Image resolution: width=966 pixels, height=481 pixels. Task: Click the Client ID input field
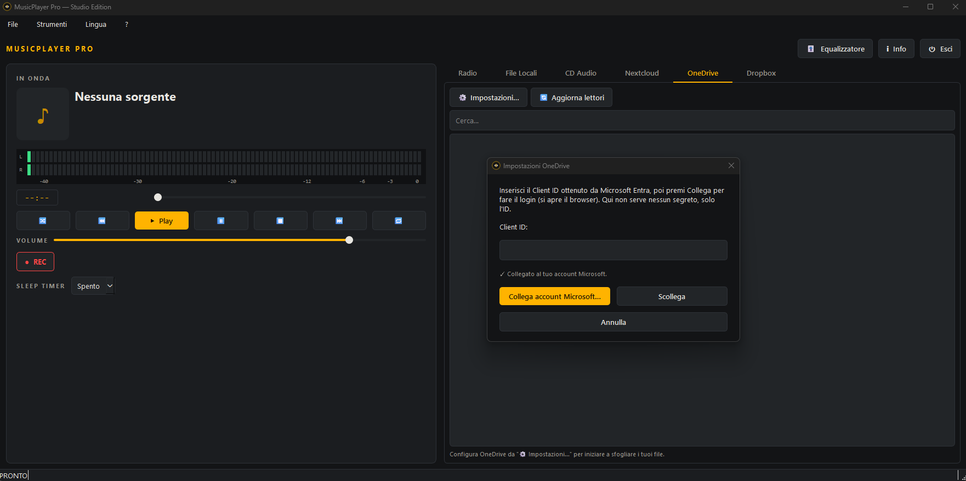click(613, 250)
